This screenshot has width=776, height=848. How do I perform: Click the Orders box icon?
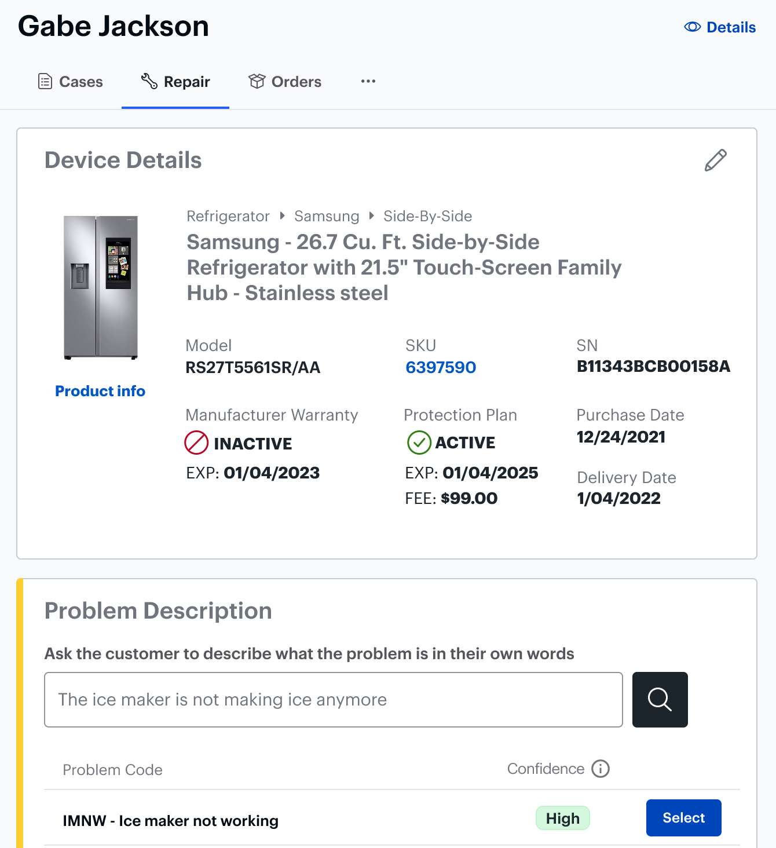pos(257,81)
